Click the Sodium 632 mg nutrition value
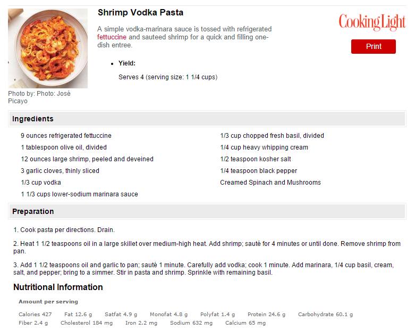This screenshot has height=330, width=415. (x=191, y=323)
